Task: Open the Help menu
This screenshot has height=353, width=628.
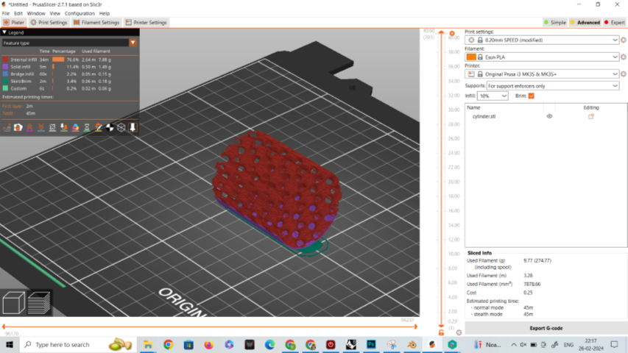Action: click(x=105, y=13)
